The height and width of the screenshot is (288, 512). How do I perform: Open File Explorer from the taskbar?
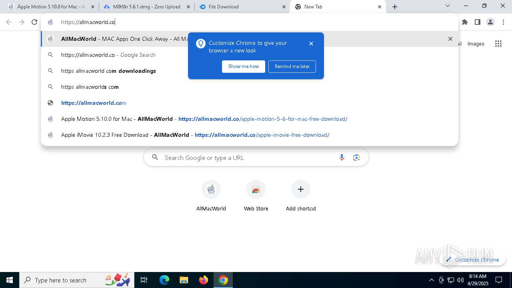184,280
